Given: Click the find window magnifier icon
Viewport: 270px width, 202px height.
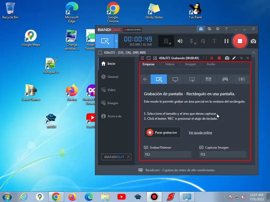Looking at the screenshot, I should tap(155, 58).
